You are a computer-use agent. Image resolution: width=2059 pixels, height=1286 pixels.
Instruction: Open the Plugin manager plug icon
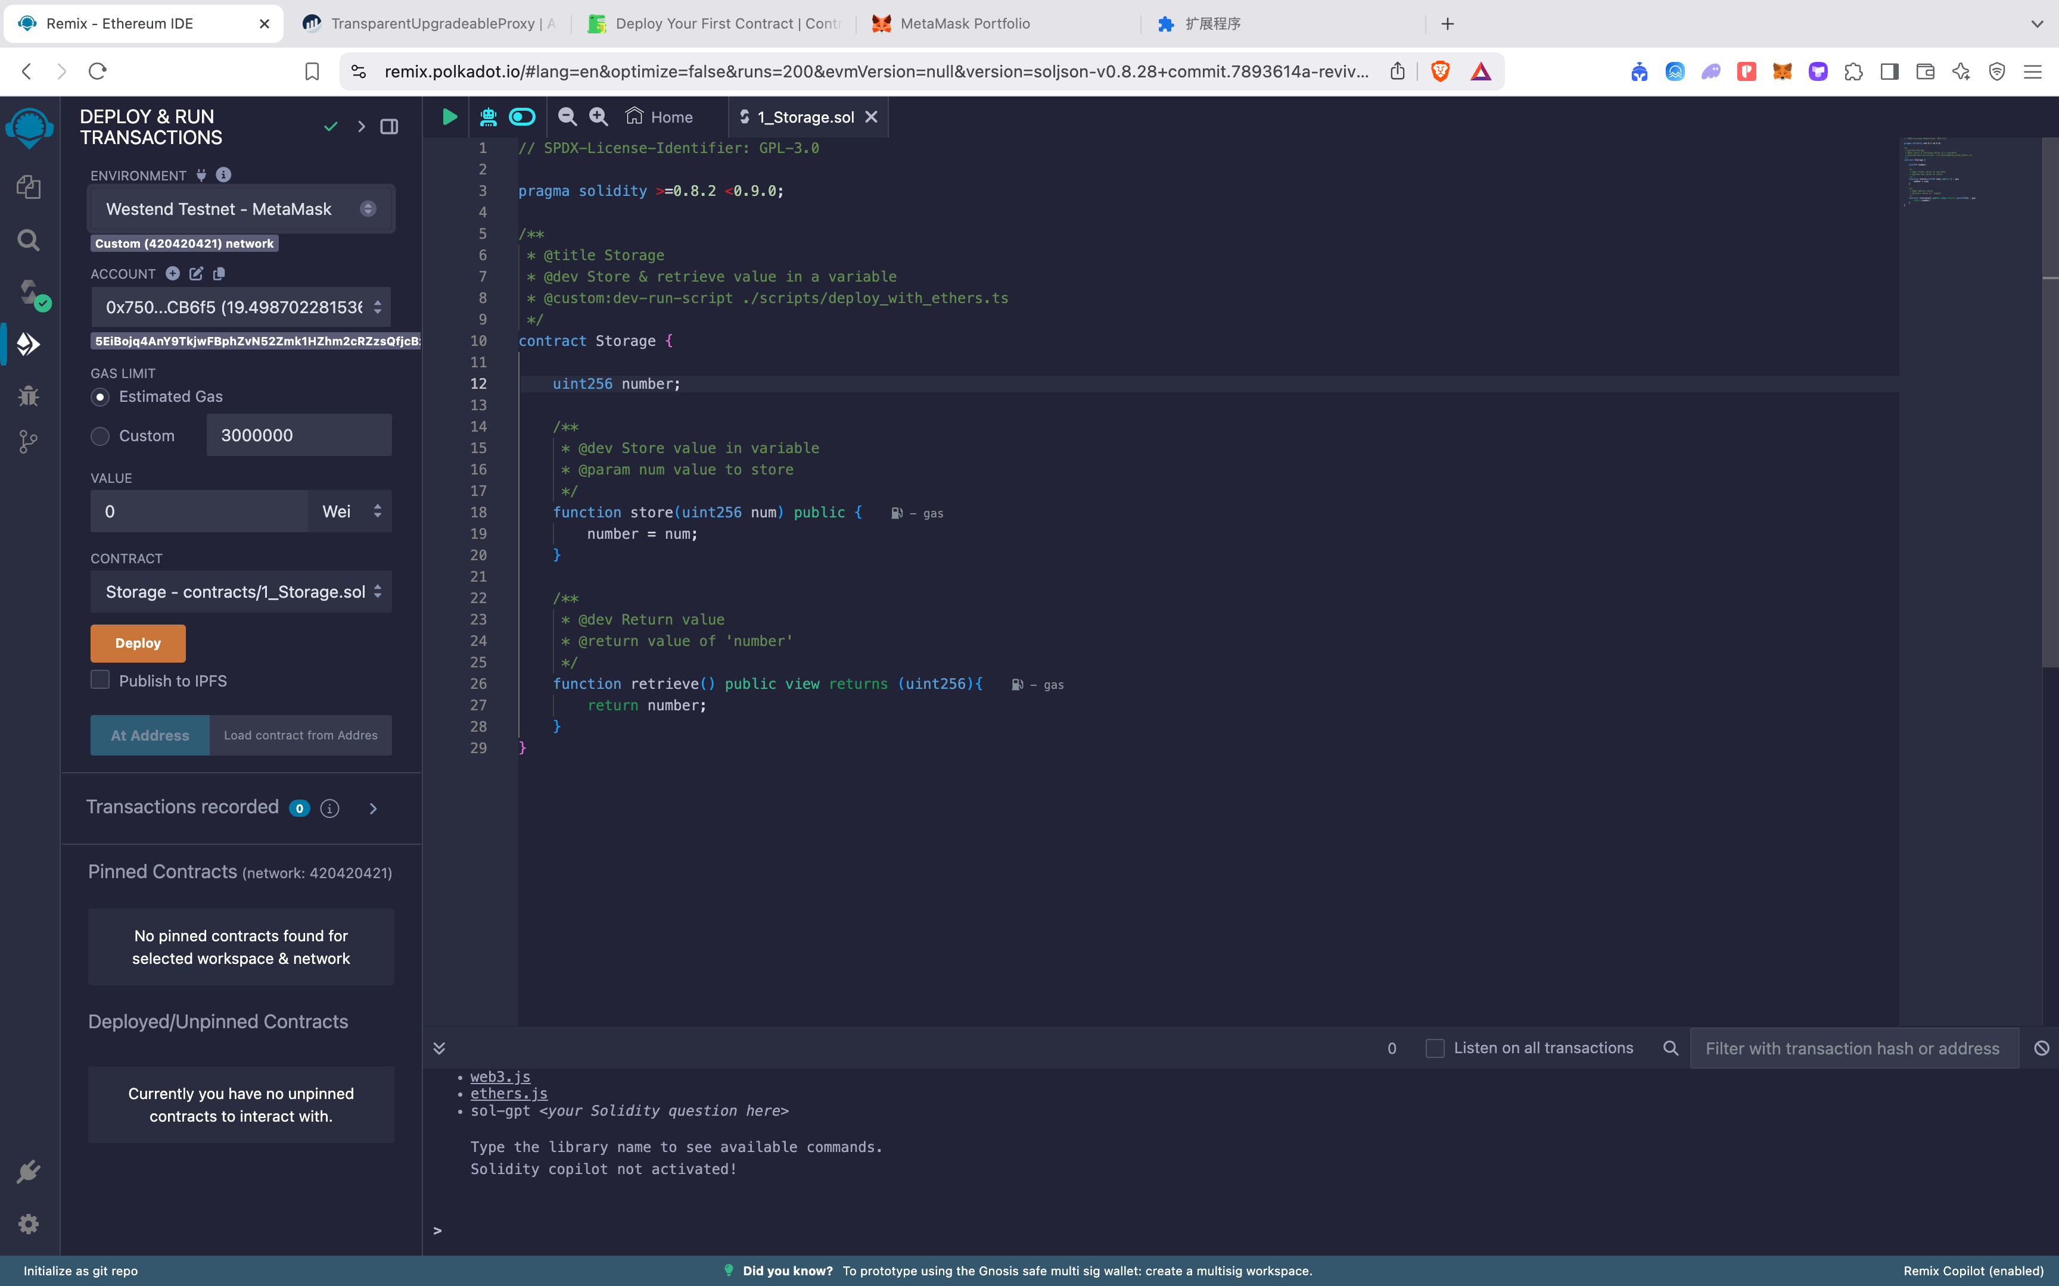pyautogui.click(x=28, y=1172)
